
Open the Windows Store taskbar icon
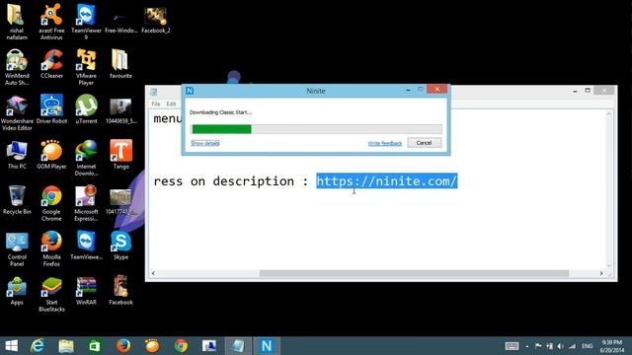95,346
